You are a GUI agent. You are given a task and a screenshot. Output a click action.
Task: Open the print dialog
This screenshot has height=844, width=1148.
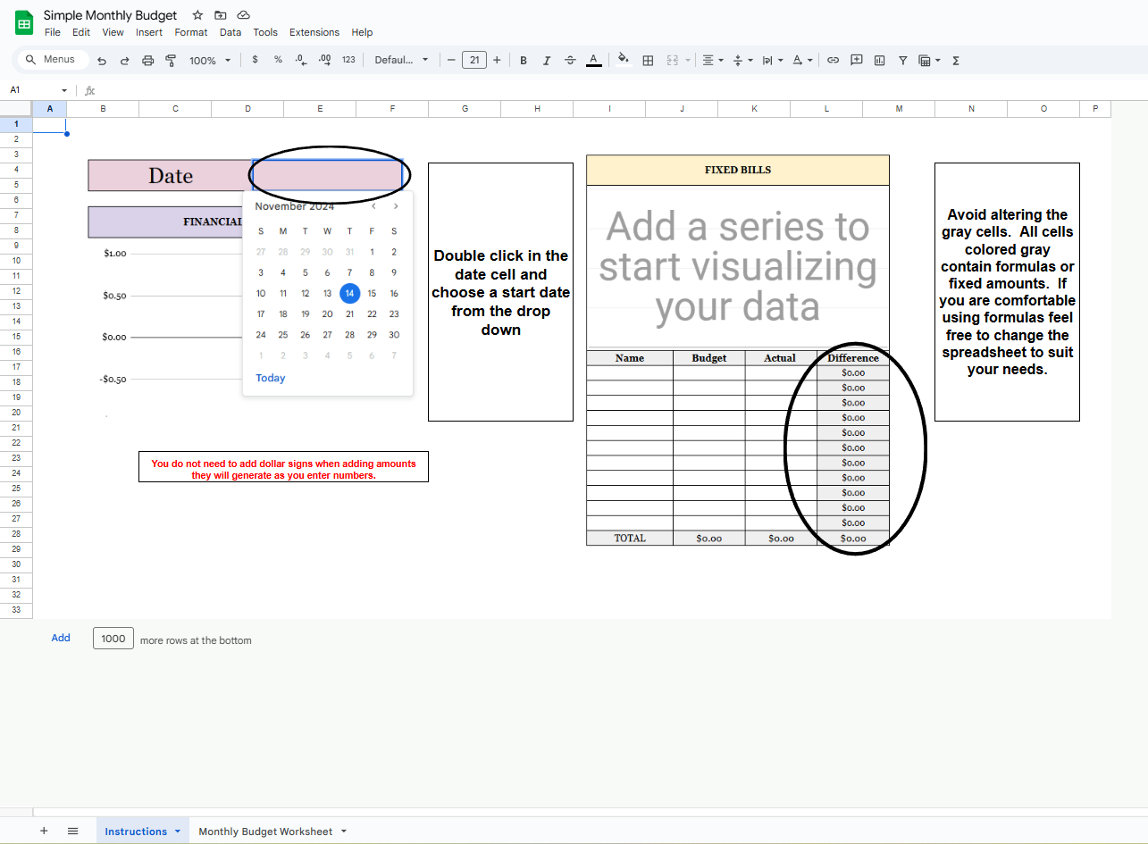[147, 60]
